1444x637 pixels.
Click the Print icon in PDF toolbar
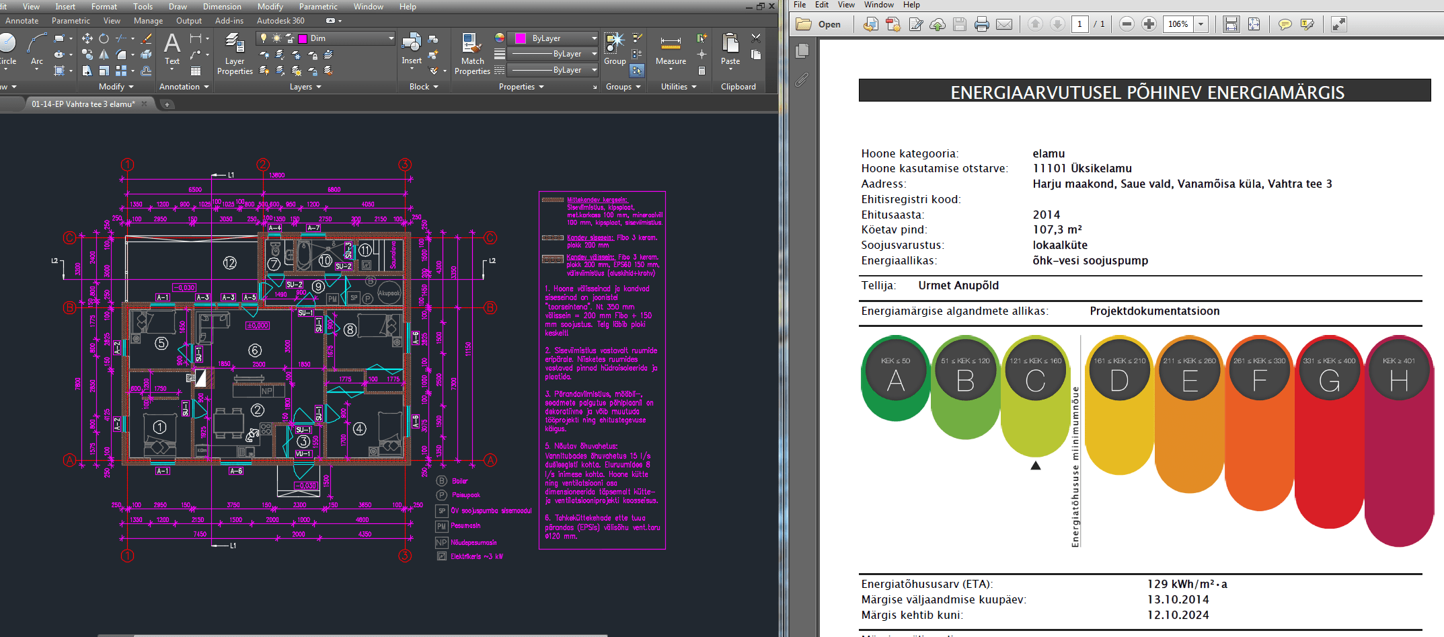point(982,24)
